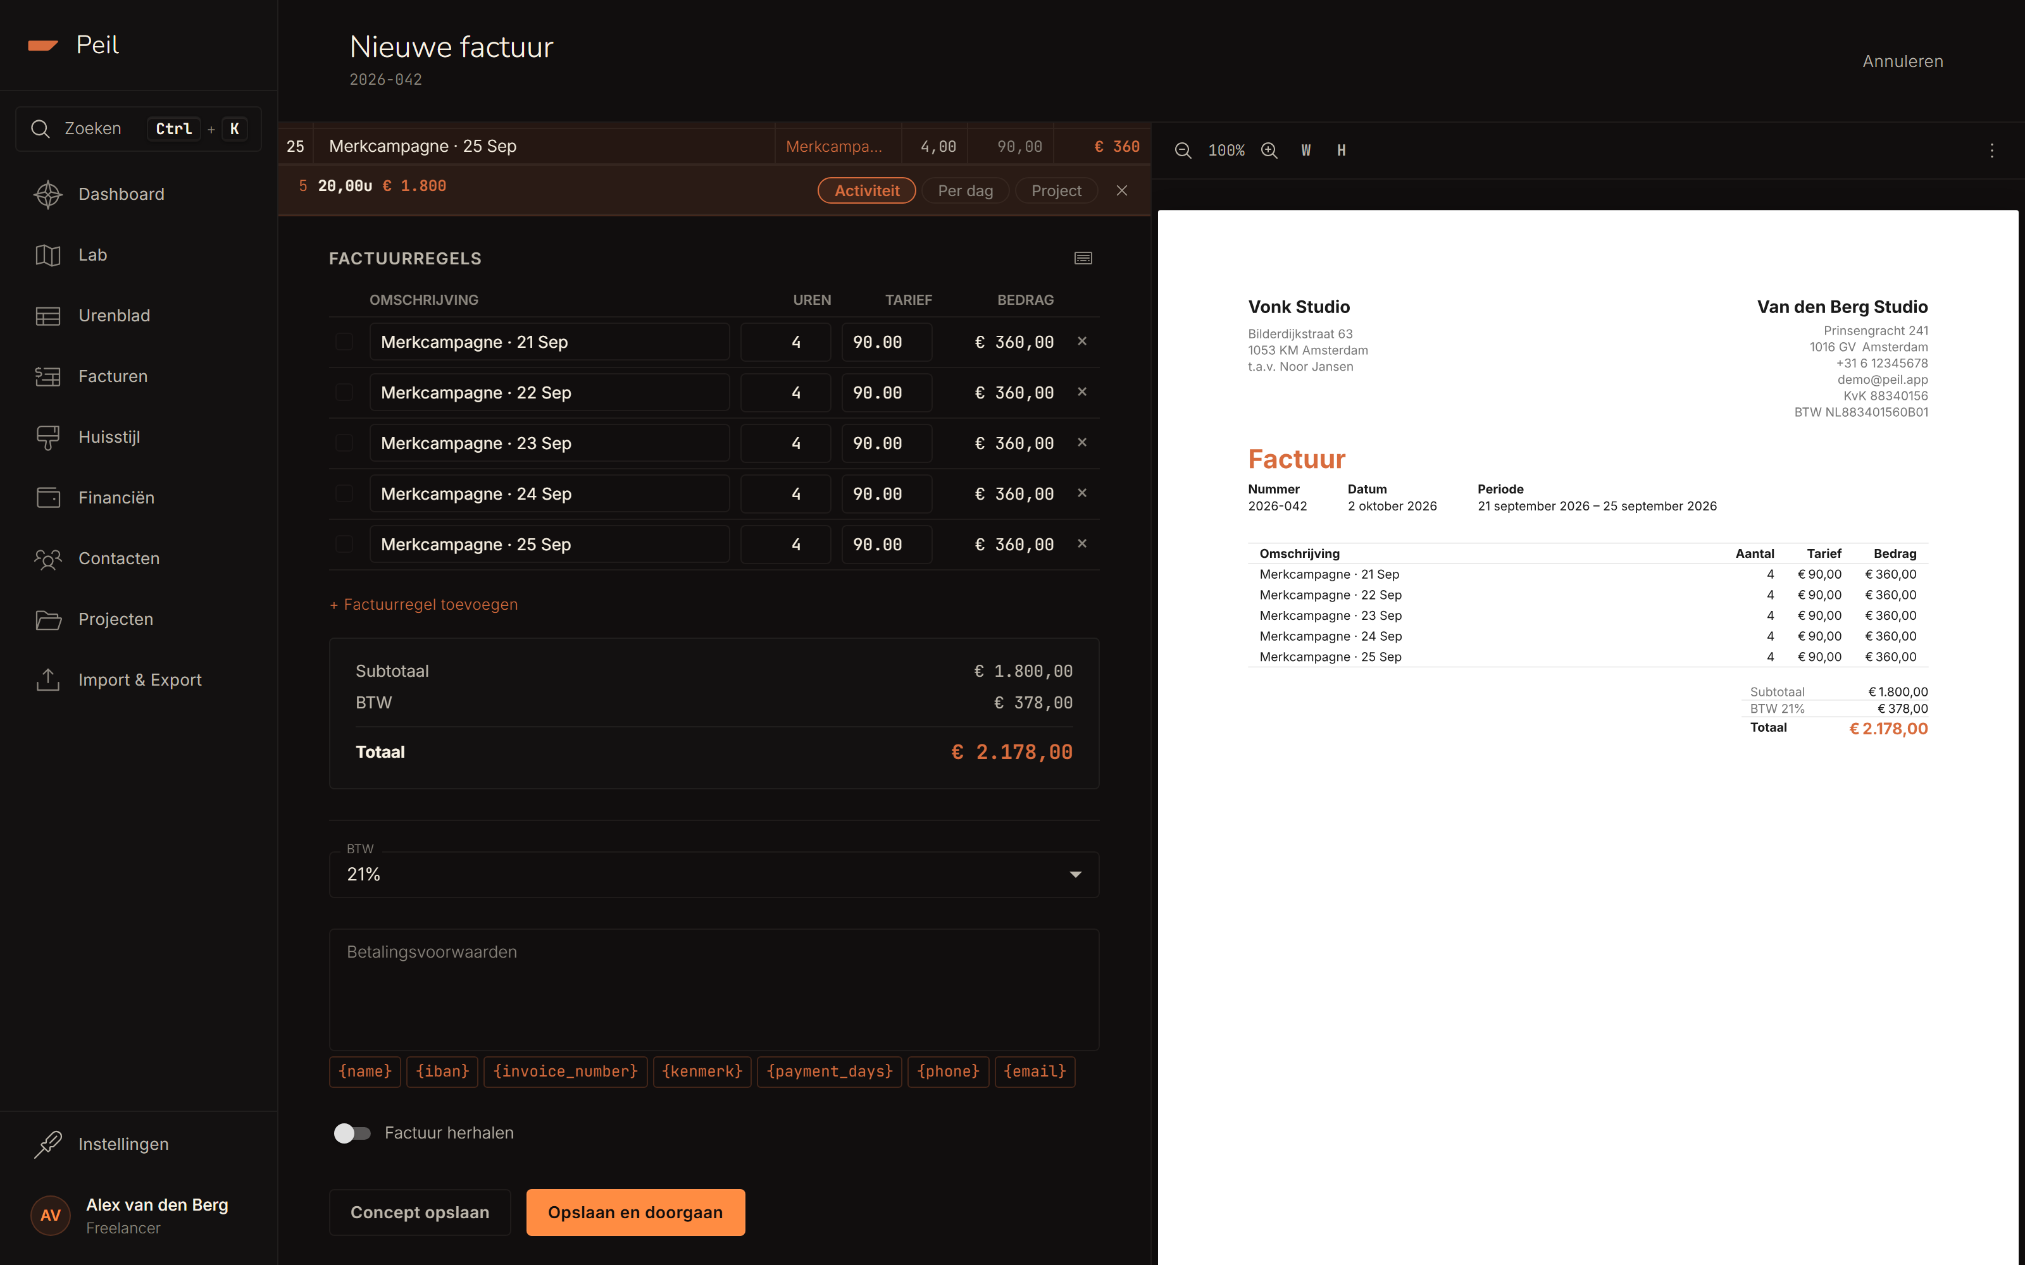Delete the Merkcampagne · 25 Sep invoice line
The image size is (2025, 1265).
tap(1082, 544)
